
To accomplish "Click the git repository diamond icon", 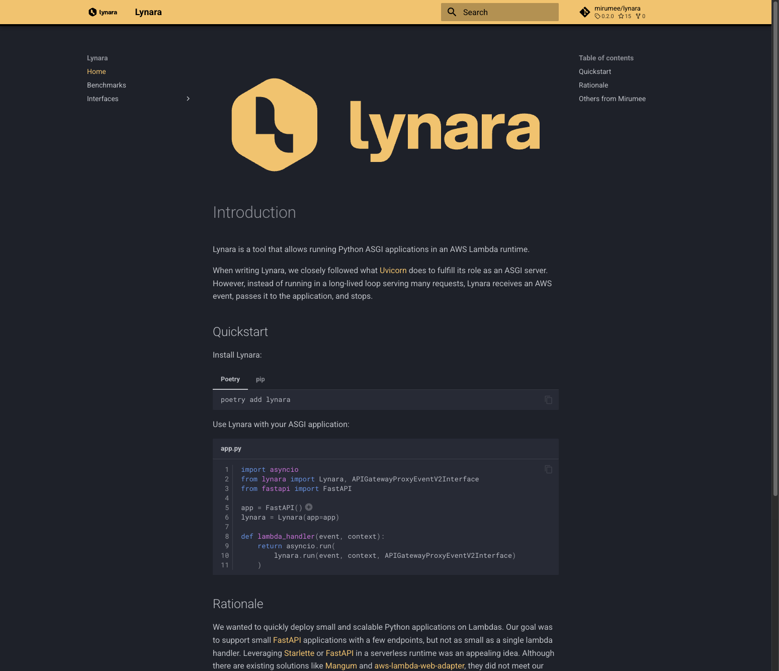I will coord(584,12).
